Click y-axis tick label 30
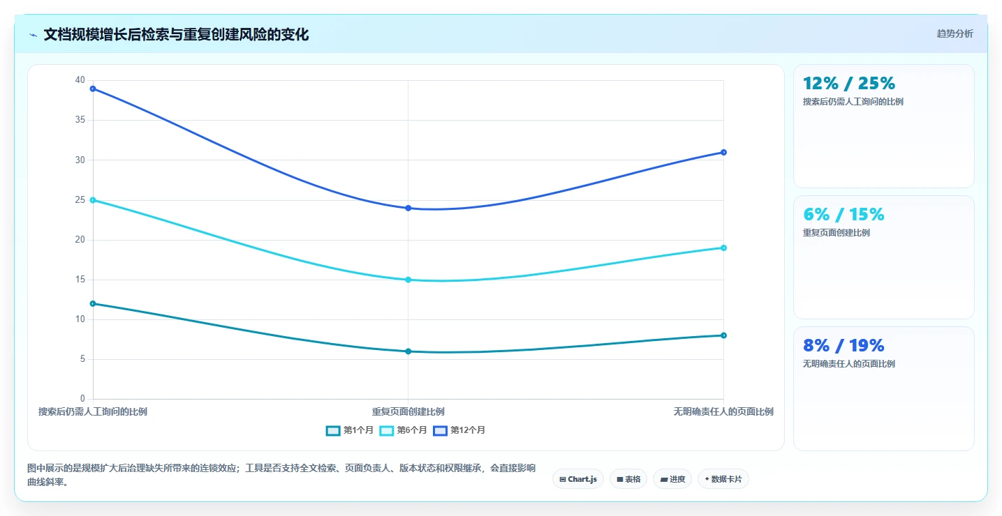Viewport: 1002px width, 516px height. tap(80, 160)
